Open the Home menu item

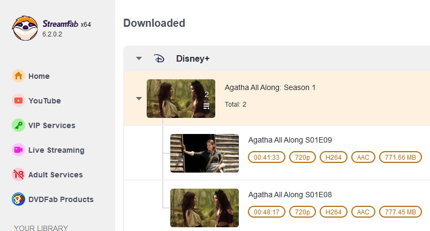pos(39,76)
